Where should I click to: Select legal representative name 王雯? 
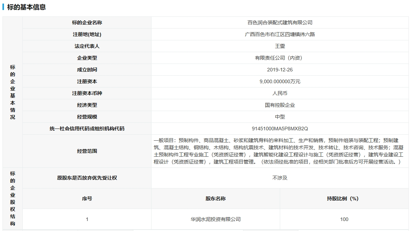280,46
